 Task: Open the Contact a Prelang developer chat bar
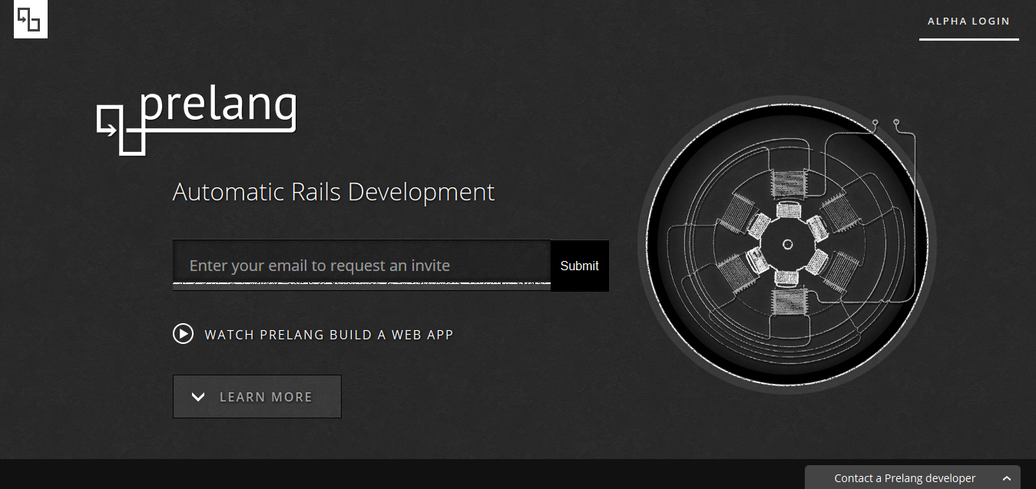coord(912,477)
